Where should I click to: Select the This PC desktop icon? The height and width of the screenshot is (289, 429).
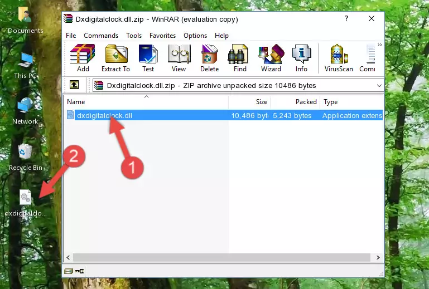(x=25, y=66)
